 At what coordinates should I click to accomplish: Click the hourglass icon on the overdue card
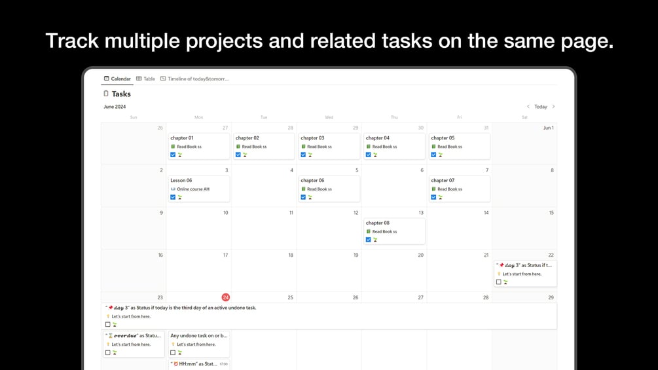[x=110, y=336]
